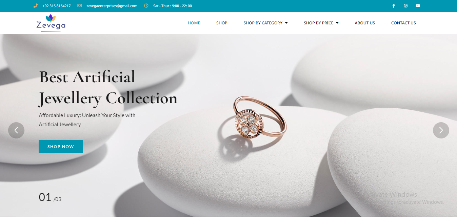Screen dimensions: 457x217
Task: Open the Instagram social icon
Action: tap(406, 6)
